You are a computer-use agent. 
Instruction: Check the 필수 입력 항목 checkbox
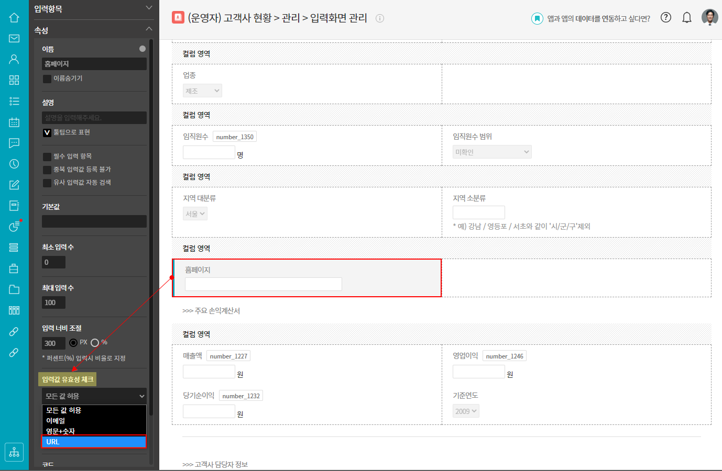47,156
